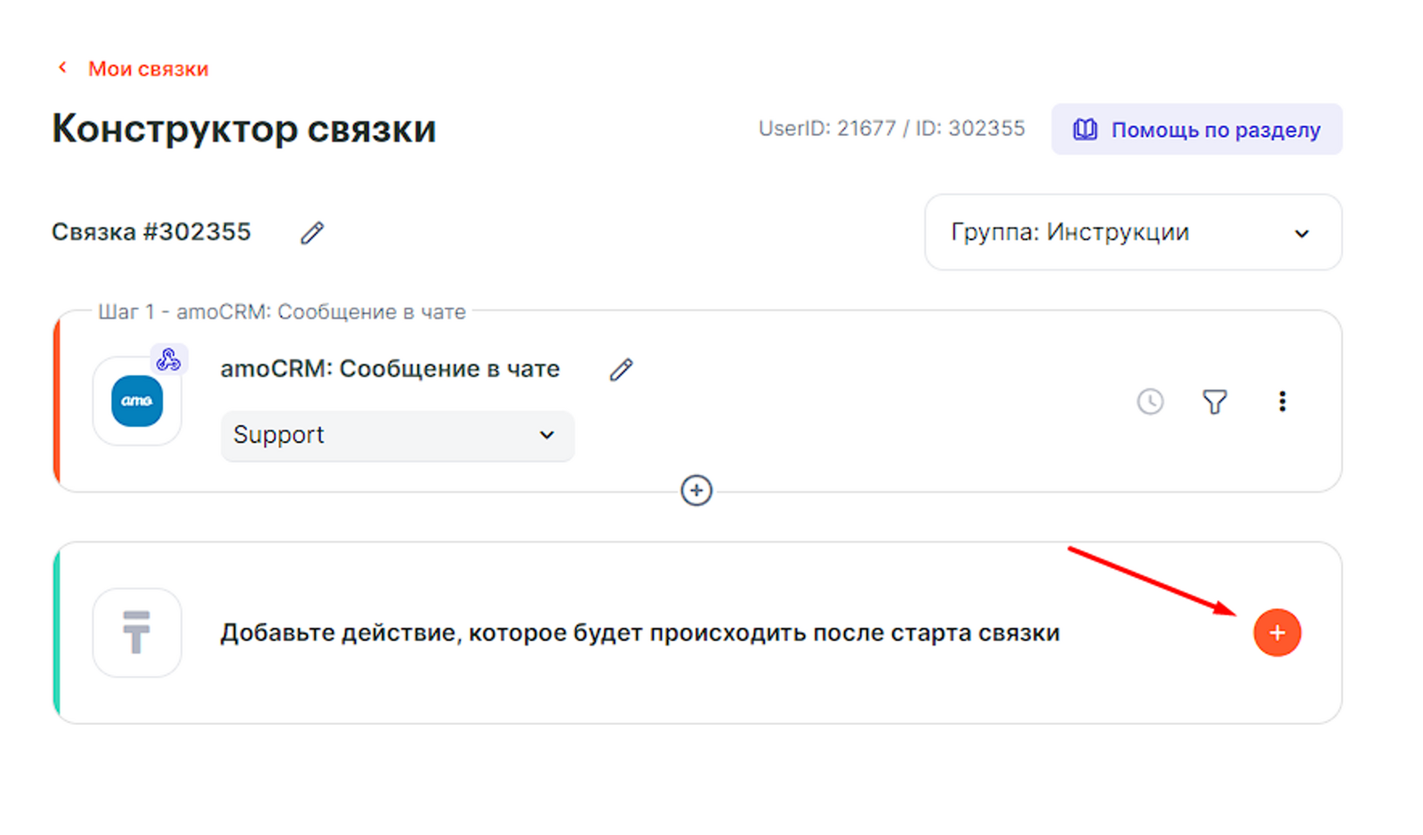Open the filter funnel icon in step 1
This screenshot has height=835, width=1423.
pos(1215,402)
